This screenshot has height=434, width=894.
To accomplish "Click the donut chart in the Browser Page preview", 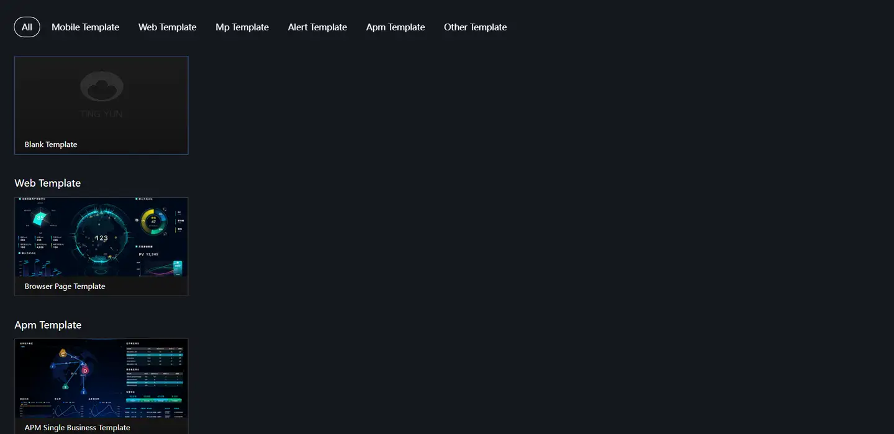I will (153, 221).
